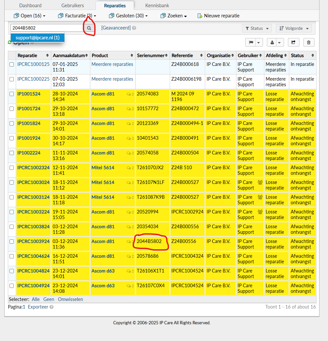Click the transfer share arrow icon

(x=293, y=42)
